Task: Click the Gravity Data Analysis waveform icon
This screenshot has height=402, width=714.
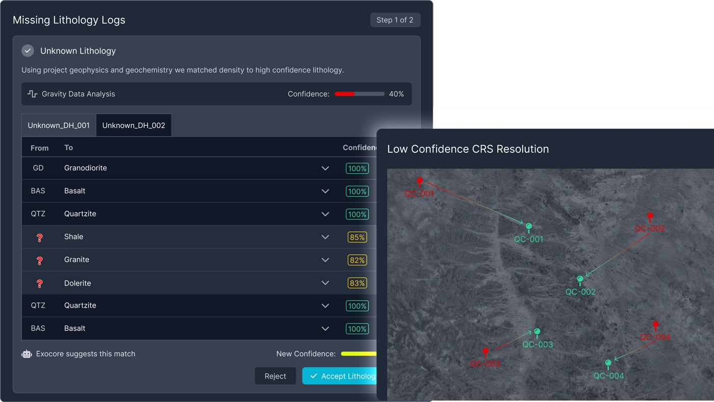Action: [x=32, y=94]
